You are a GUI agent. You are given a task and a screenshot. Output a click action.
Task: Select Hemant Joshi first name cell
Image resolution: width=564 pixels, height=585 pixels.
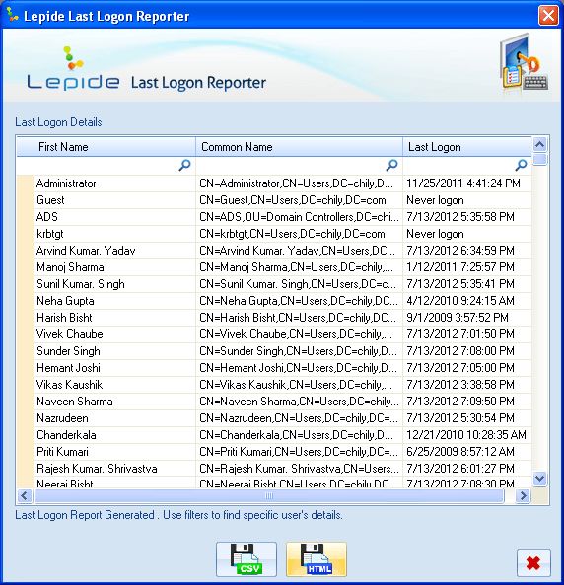tap(114, 368)
